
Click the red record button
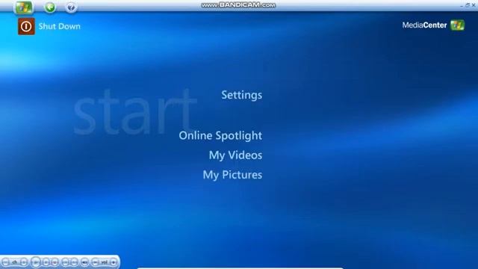point(55,262)
